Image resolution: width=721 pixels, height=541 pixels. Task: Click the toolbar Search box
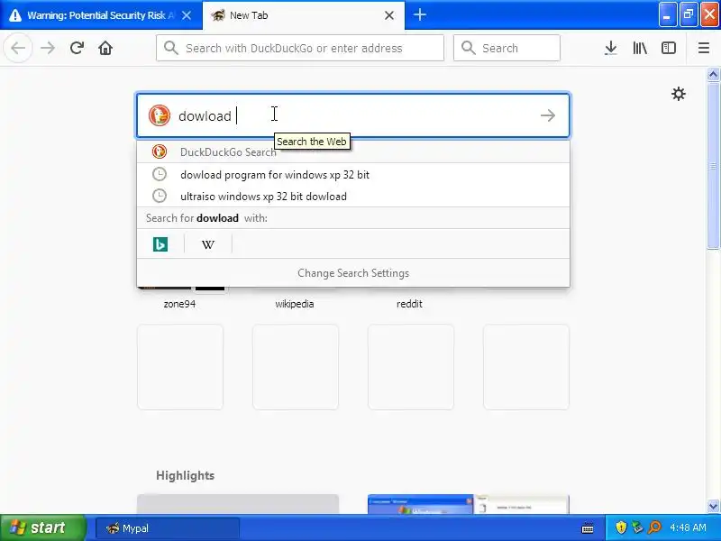[507, 48]
